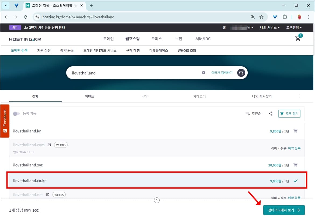Reload the page in browser

[26, 17]
